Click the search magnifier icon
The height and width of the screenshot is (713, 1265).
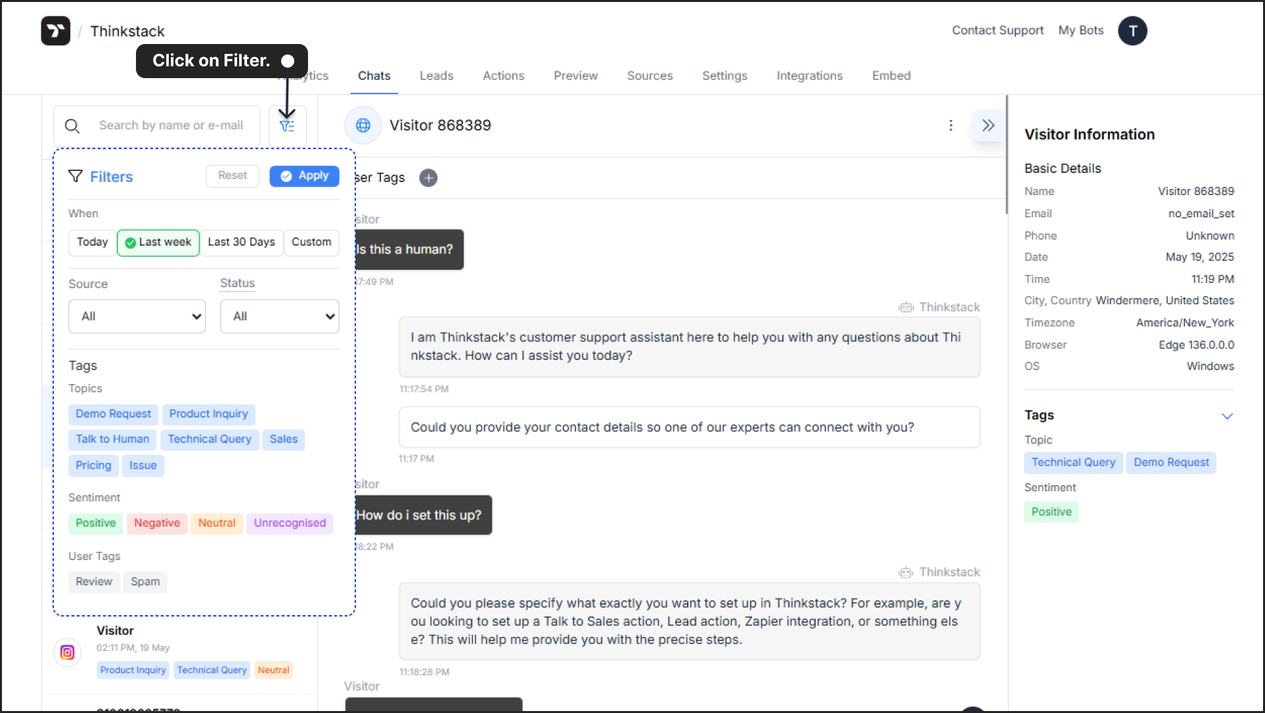pos(72,125)
